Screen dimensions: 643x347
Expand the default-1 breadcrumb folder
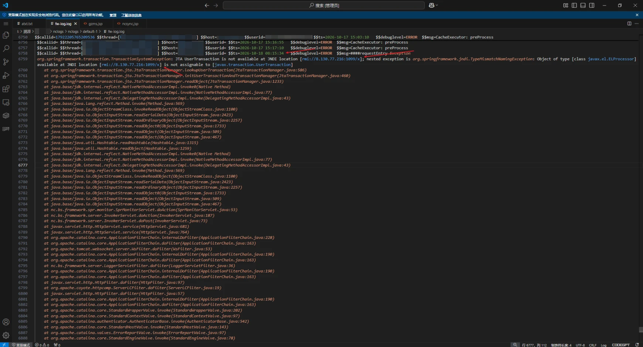[90, 31]
